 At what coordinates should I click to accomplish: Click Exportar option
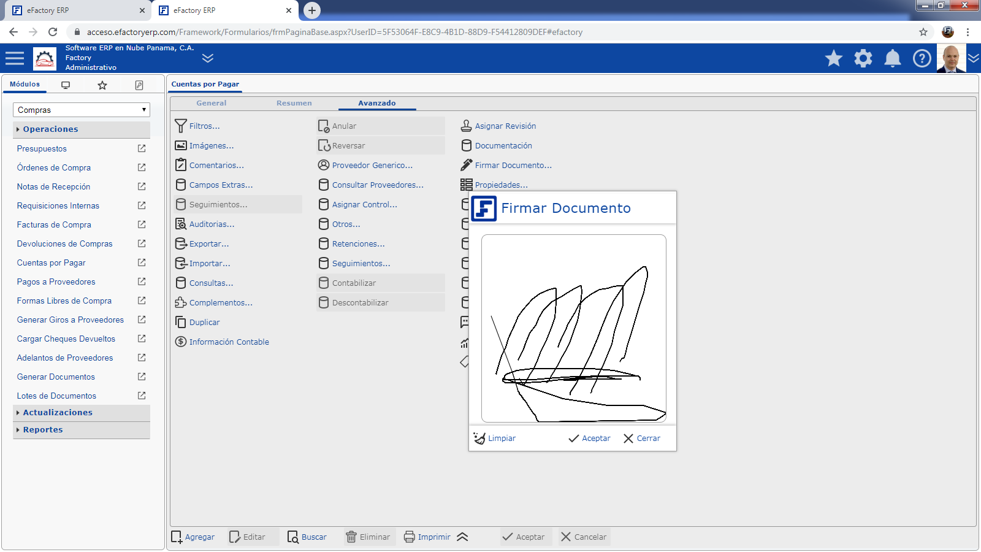pyautogui.click(x=202, y=243)
